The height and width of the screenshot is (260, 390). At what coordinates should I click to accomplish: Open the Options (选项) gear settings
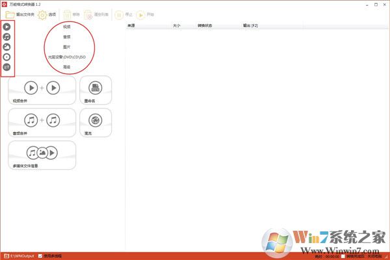[x=47, y=15]
